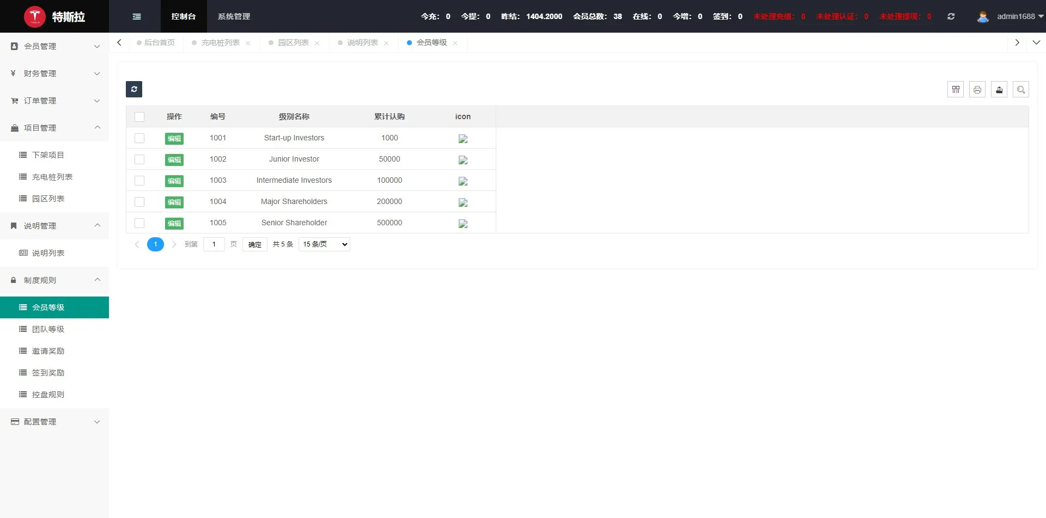Expand the 订单管理 sidebar menu
This screenshot has height=518, width=1046.
(x=54, y=101)
